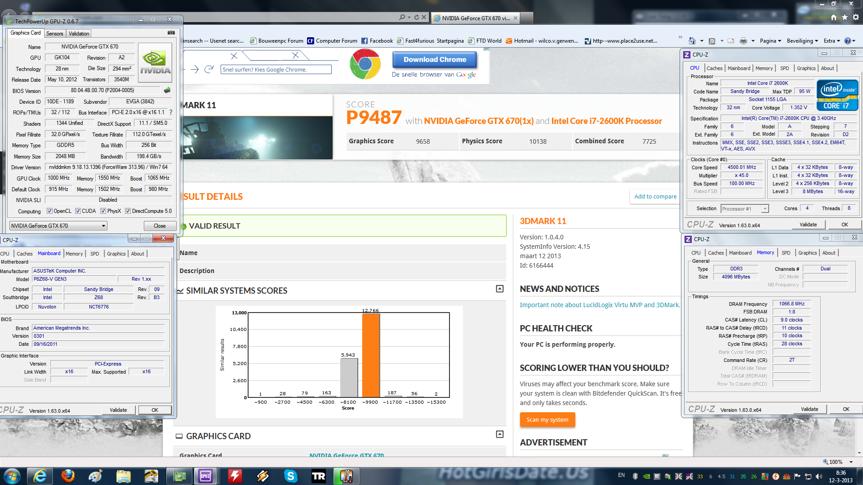Click the gray 5,943 bar in the chart
The width and height of the screenshot is (863, 485).
pos(349,378)
